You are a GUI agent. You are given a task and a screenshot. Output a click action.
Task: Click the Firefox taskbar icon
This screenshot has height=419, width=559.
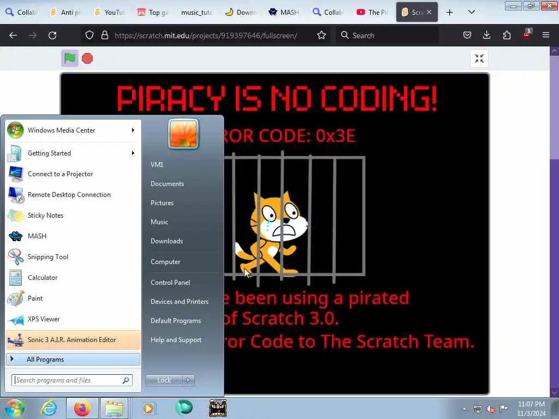point(82,408)
